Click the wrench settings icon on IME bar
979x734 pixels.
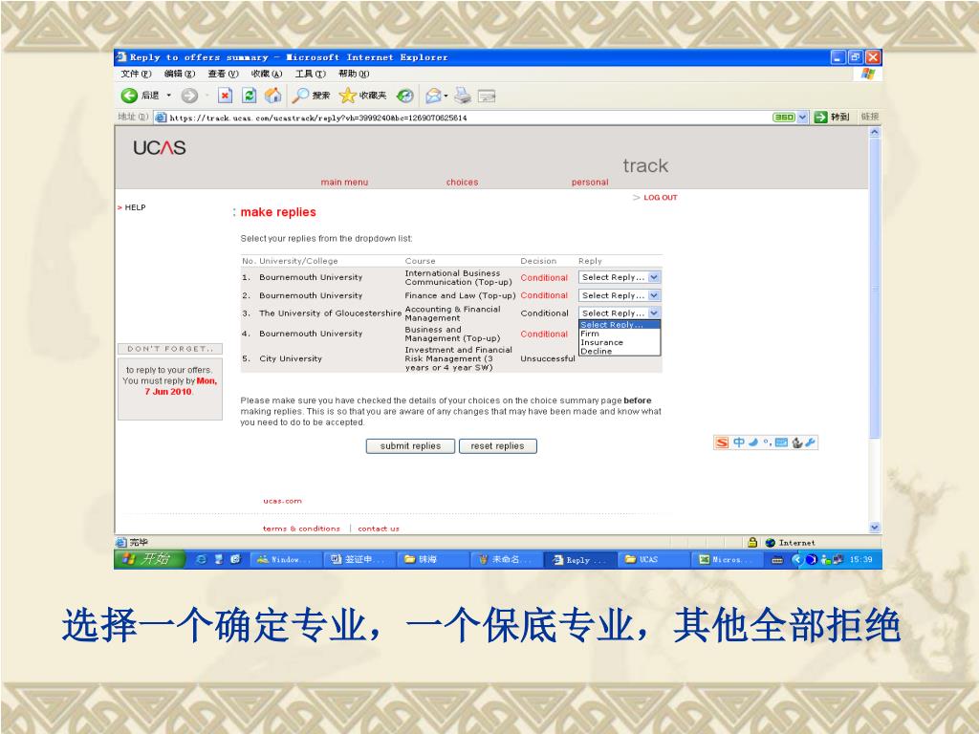[x=811, y=443]
